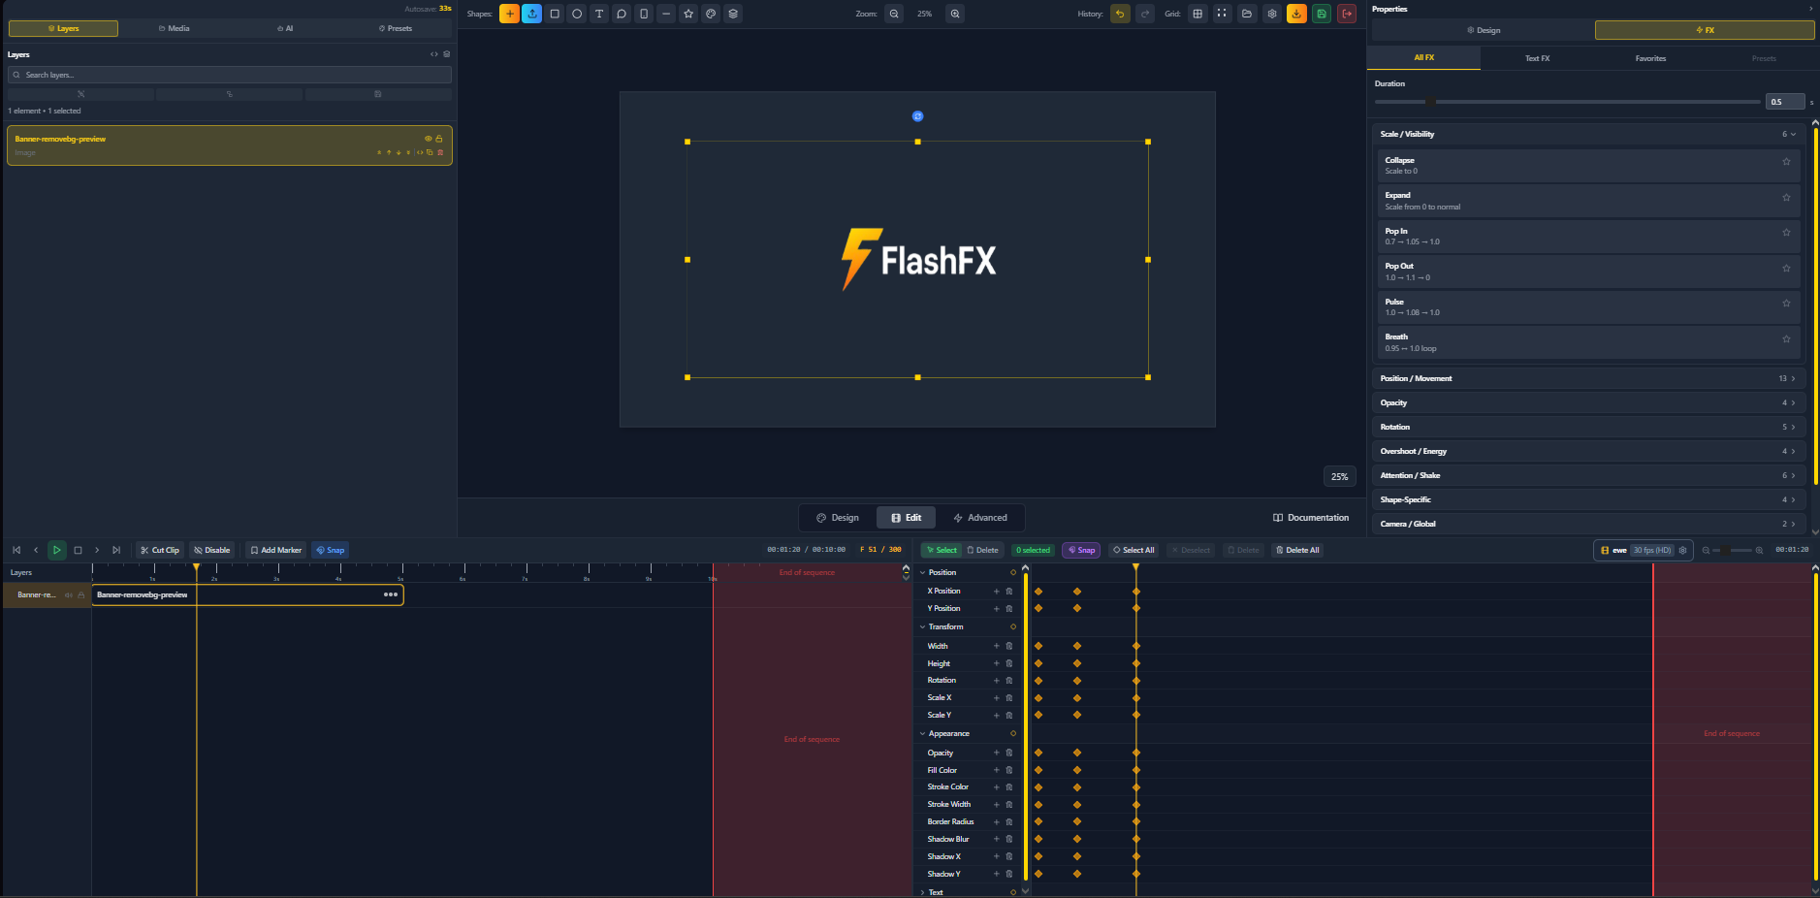The image size is (1820, 898).
Task: Adjust the keyframe timeline zoom slider
Action: pos(1733,550)
